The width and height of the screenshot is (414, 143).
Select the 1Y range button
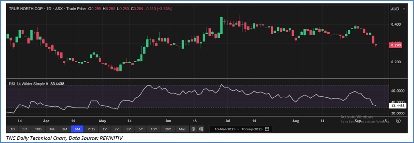click(x=105, y=129)
